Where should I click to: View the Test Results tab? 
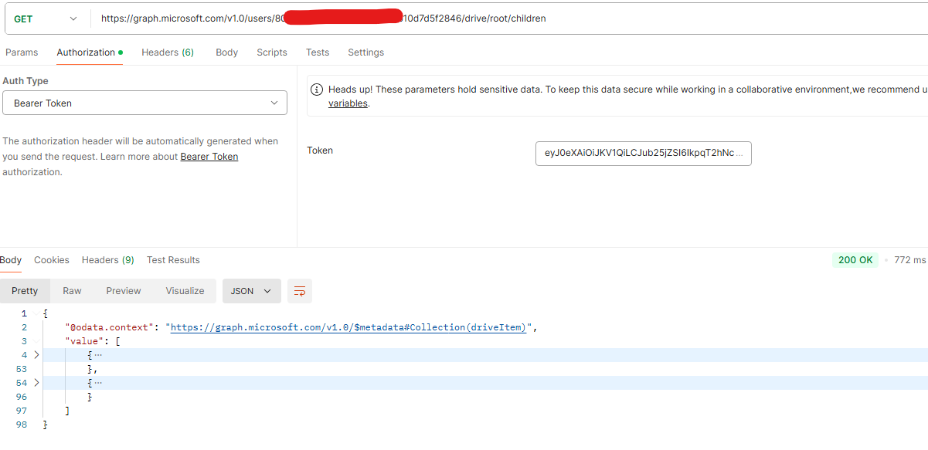tap(172, 259)
